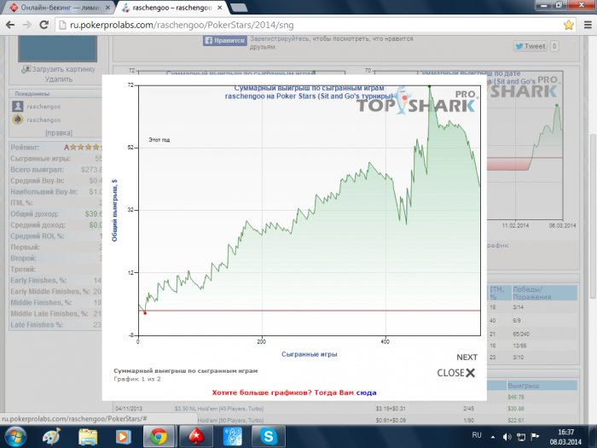Switch to the Онлайн-бекинг tab
Screen dimensions: 597x448
(59, 7)
